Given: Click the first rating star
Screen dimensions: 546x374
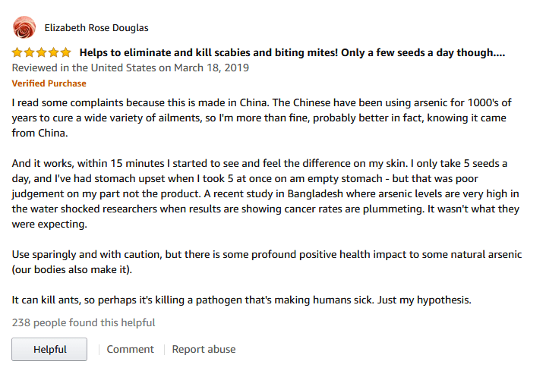Looking at the screenshot, I should (x=17, y=52).
